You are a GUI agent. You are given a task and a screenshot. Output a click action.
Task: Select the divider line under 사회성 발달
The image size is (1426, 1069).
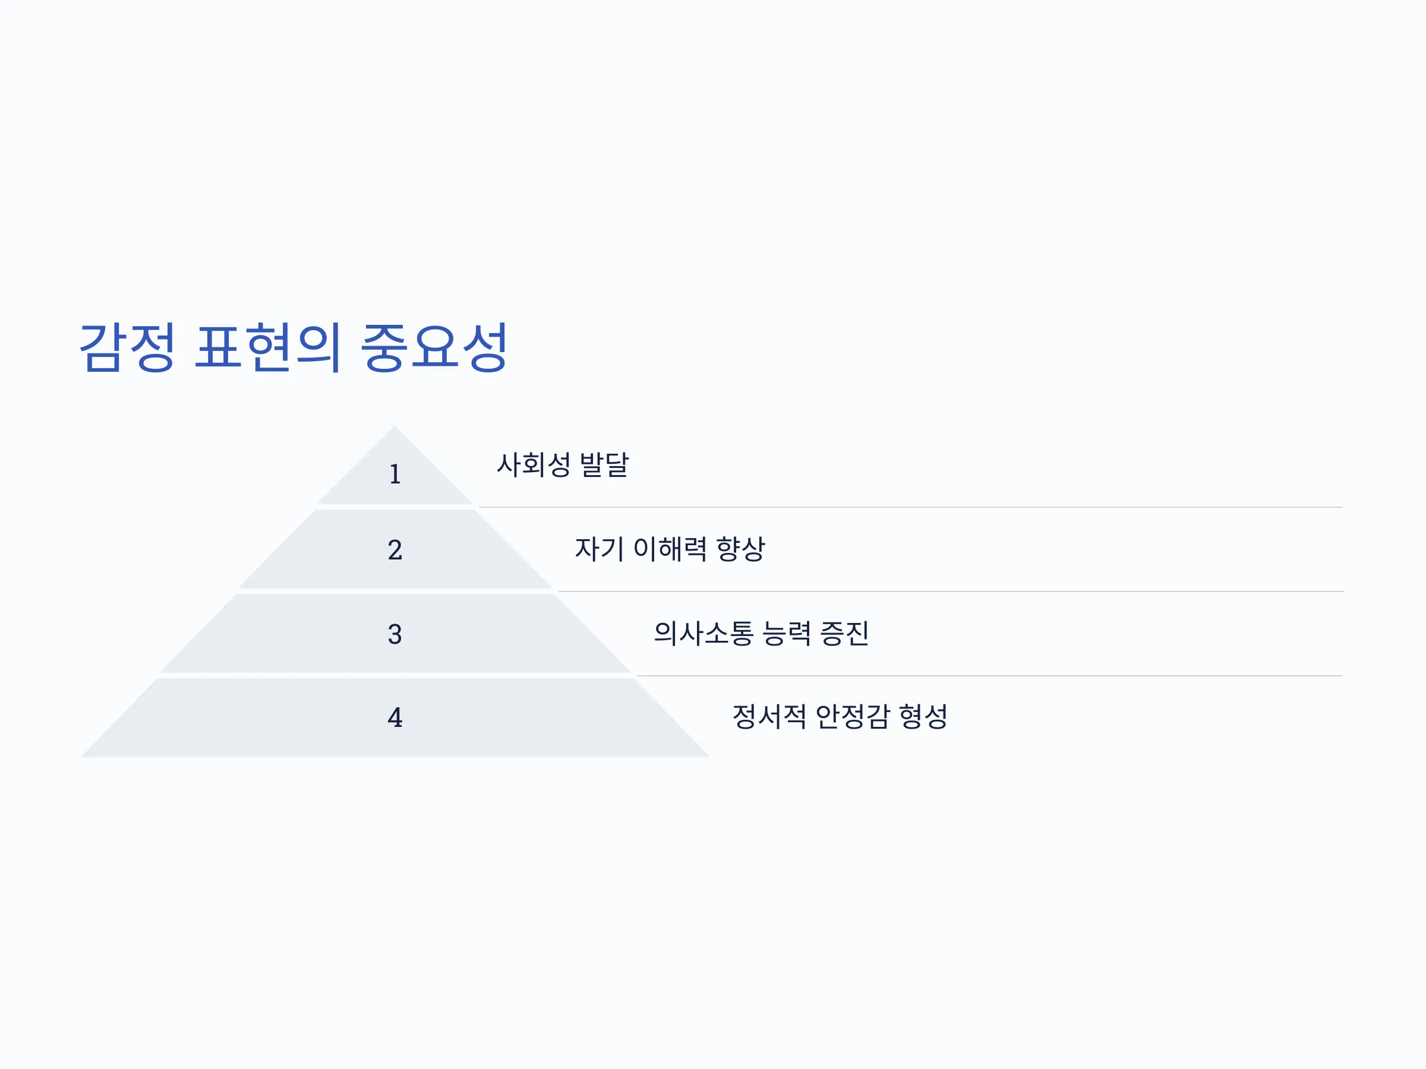910,507
